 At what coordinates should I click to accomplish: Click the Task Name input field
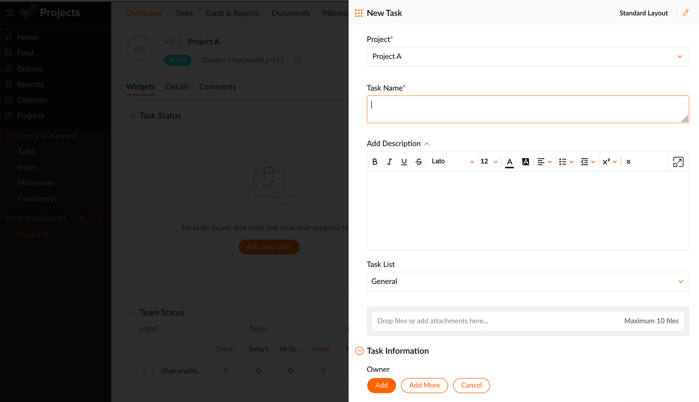tap(527, 109)
